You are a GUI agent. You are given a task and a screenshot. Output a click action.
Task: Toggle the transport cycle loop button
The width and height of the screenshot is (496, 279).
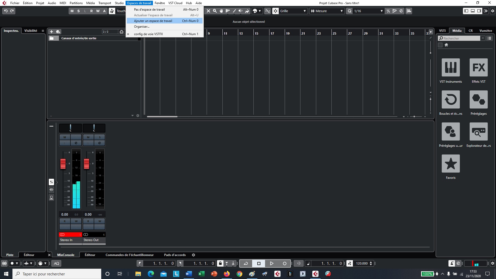246,263
